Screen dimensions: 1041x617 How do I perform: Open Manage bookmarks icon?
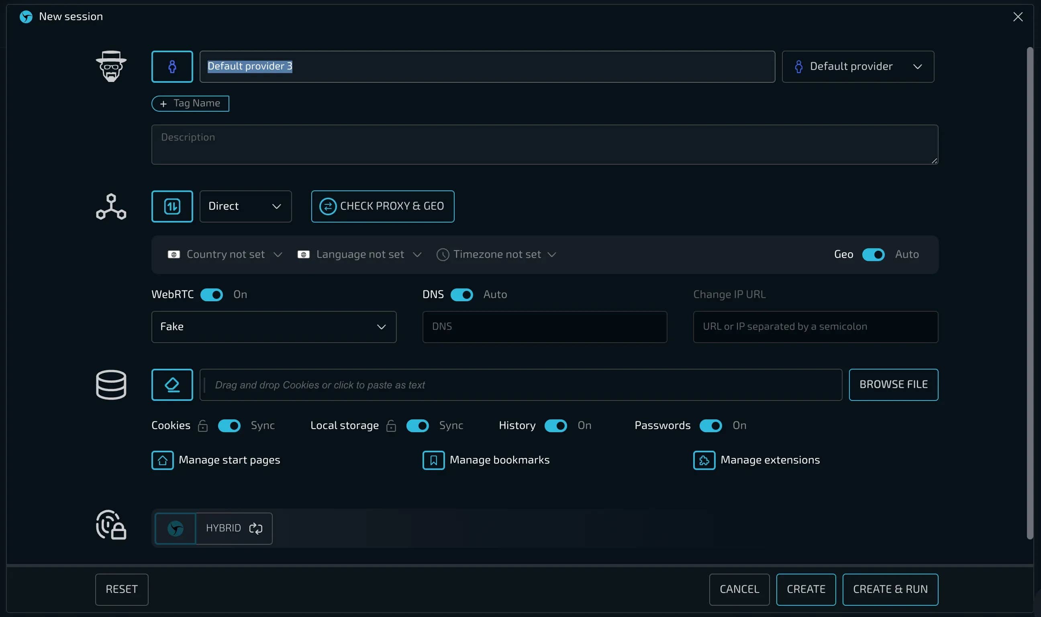click(x=433, y=460)
